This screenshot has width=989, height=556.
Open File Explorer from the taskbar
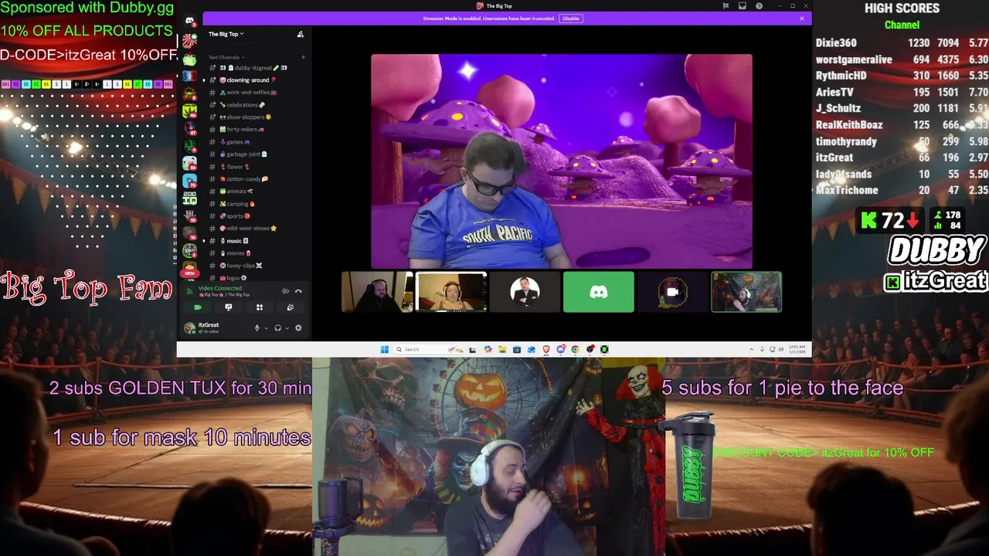[502, 349]
